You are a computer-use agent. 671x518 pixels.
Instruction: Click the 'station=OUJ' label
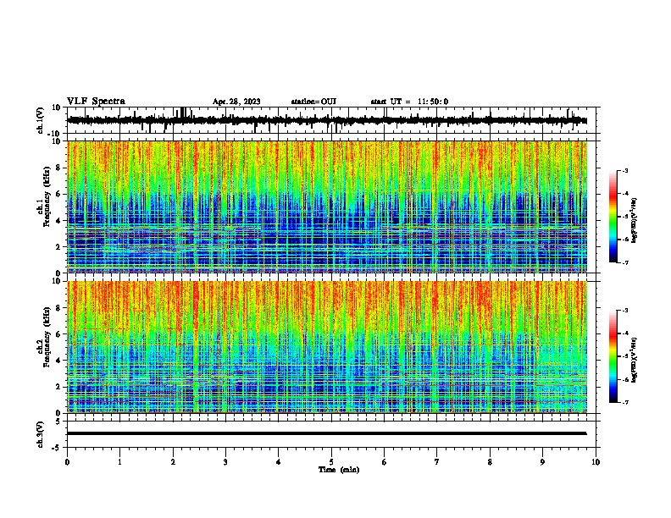pos(313,102)
